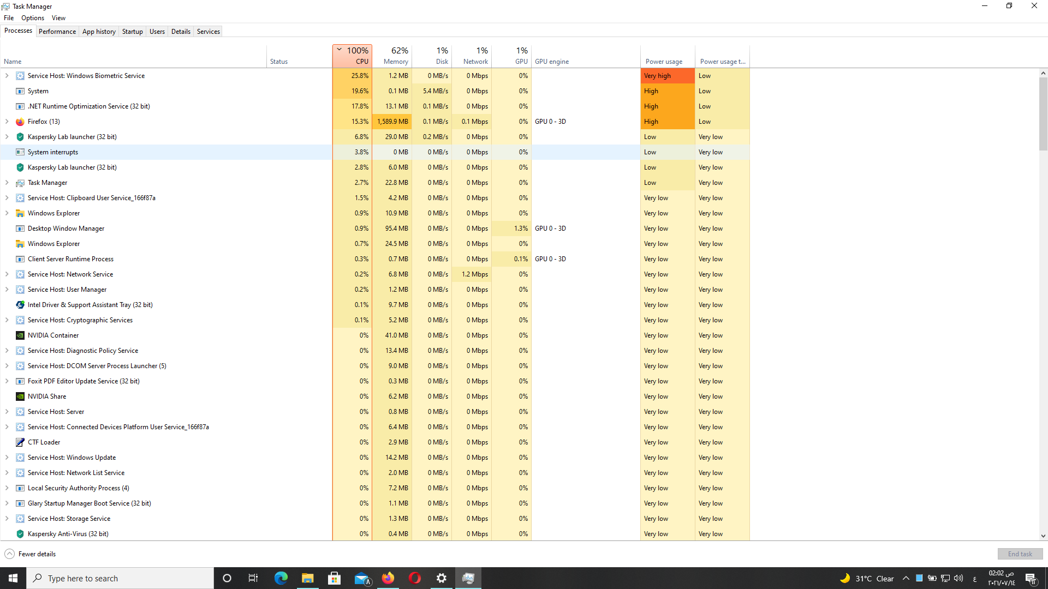This screenshot has width=1048, height=589.
Task: Expand Service Host: Windows Update group
Action: click(7, 458)
